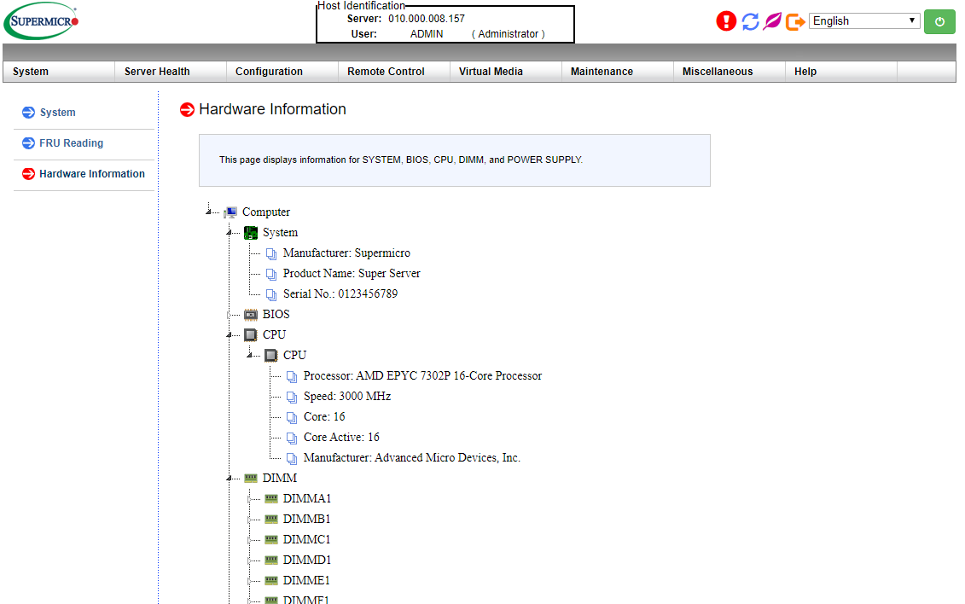This screenshot has width=965, height=604.
Task: Click red arrow icon beside Hardware Information link
Action: 28,174
